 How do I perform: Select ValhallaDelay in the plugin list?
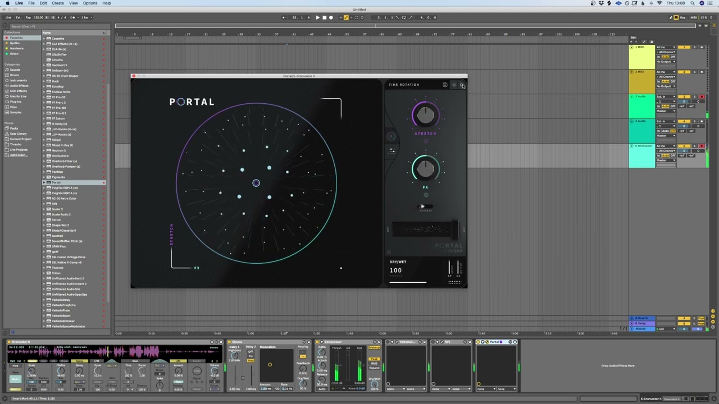61,300
